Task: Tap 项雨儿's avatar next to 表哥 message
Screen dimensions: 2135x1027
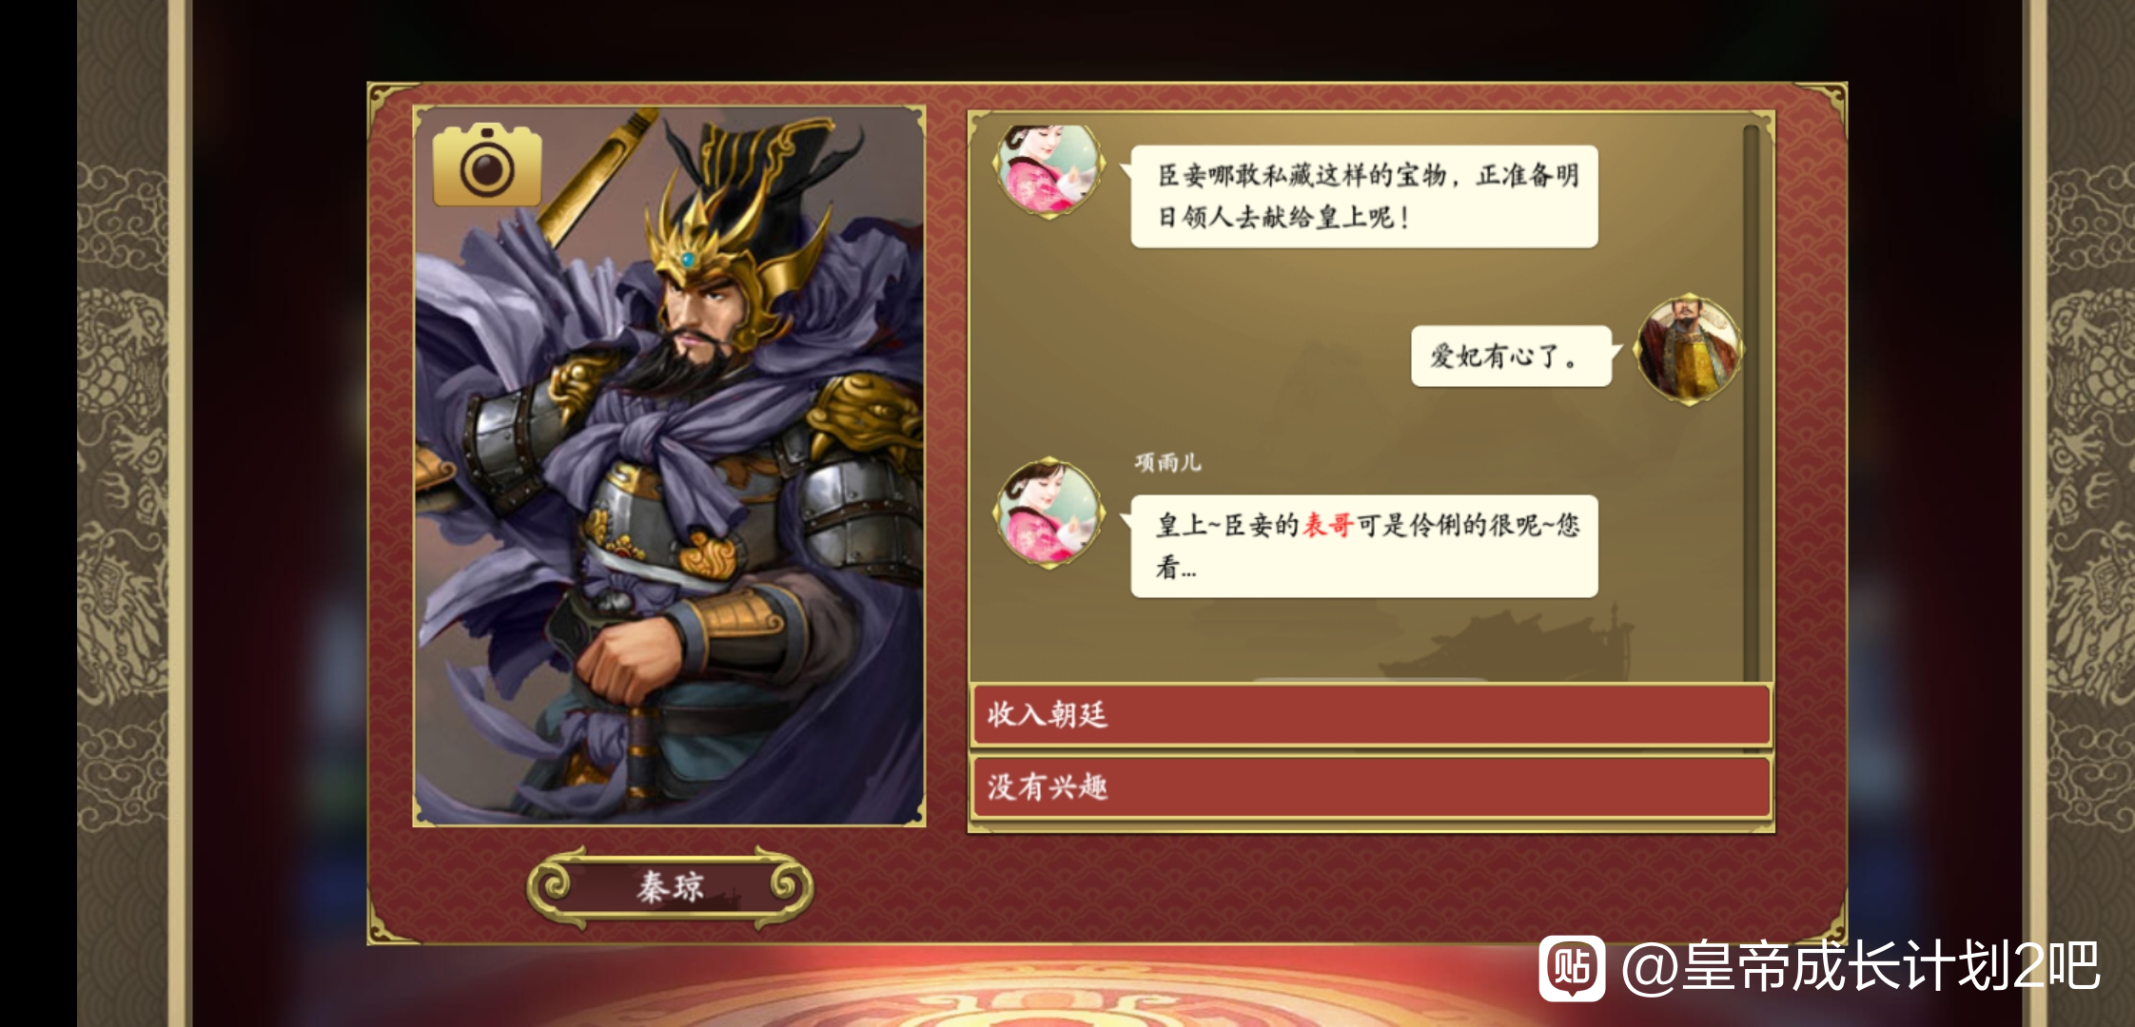Action: point(1049,513)
